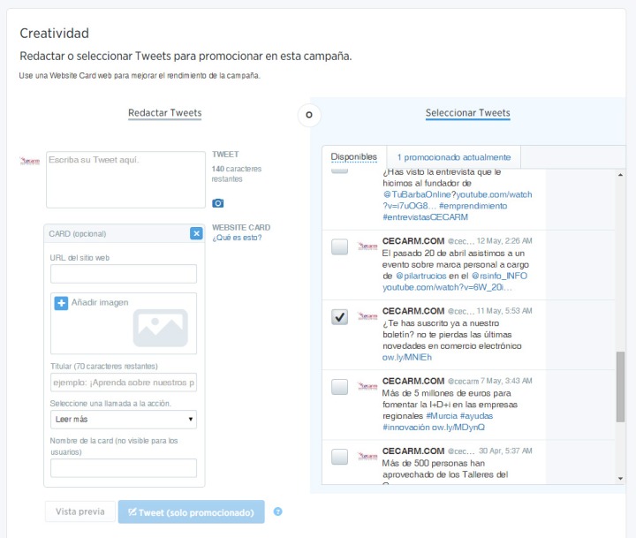Click the scroll down arrow in tweet list

click(x=619, y=477)
